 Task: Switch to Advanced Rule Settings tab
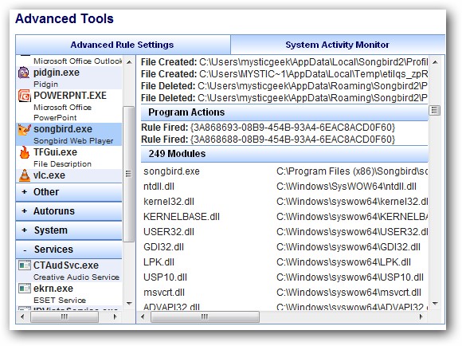click(x=123, y=45)
